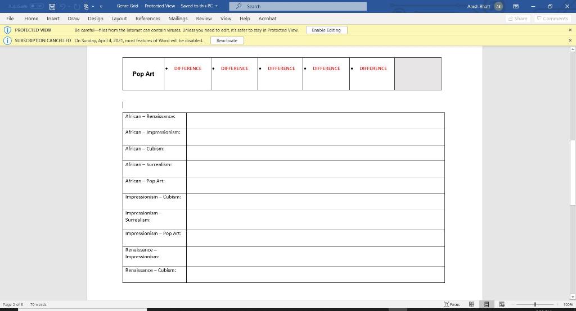
Task: Click the African – Impressionism: cell
Action: pyautogui.click(x=154, y=137)
